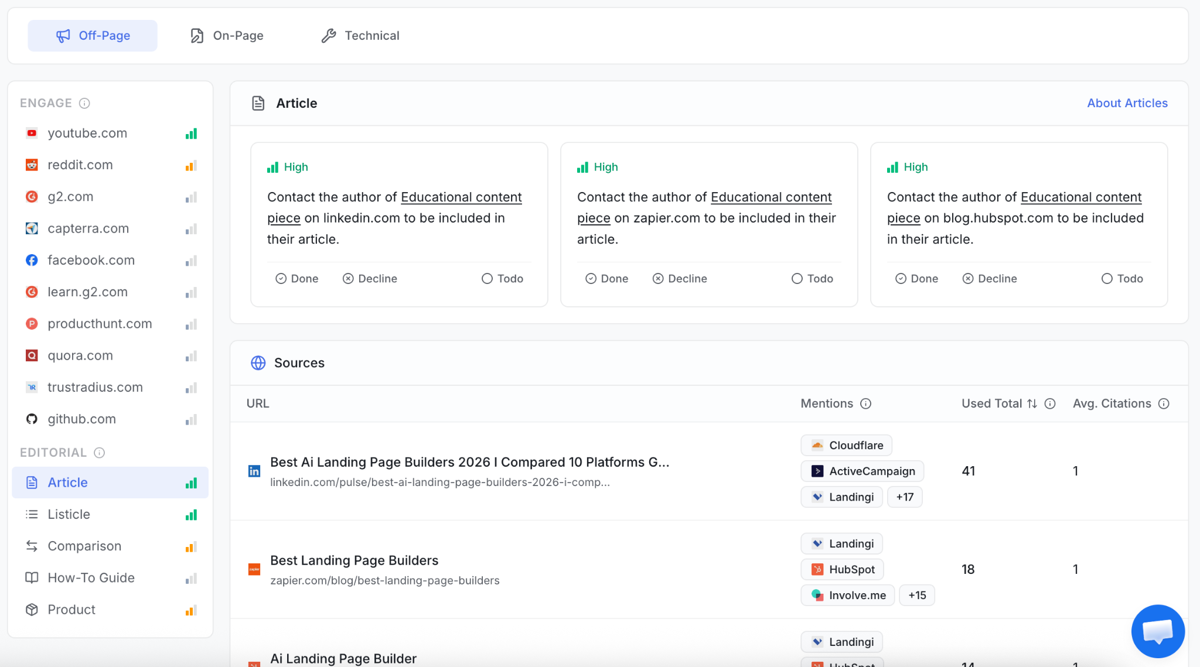Image resolution: width=1200 pixels, height=667 pixels.
Task: Mark the linkedin.com recommendation as Done
Action: point(297,279)
